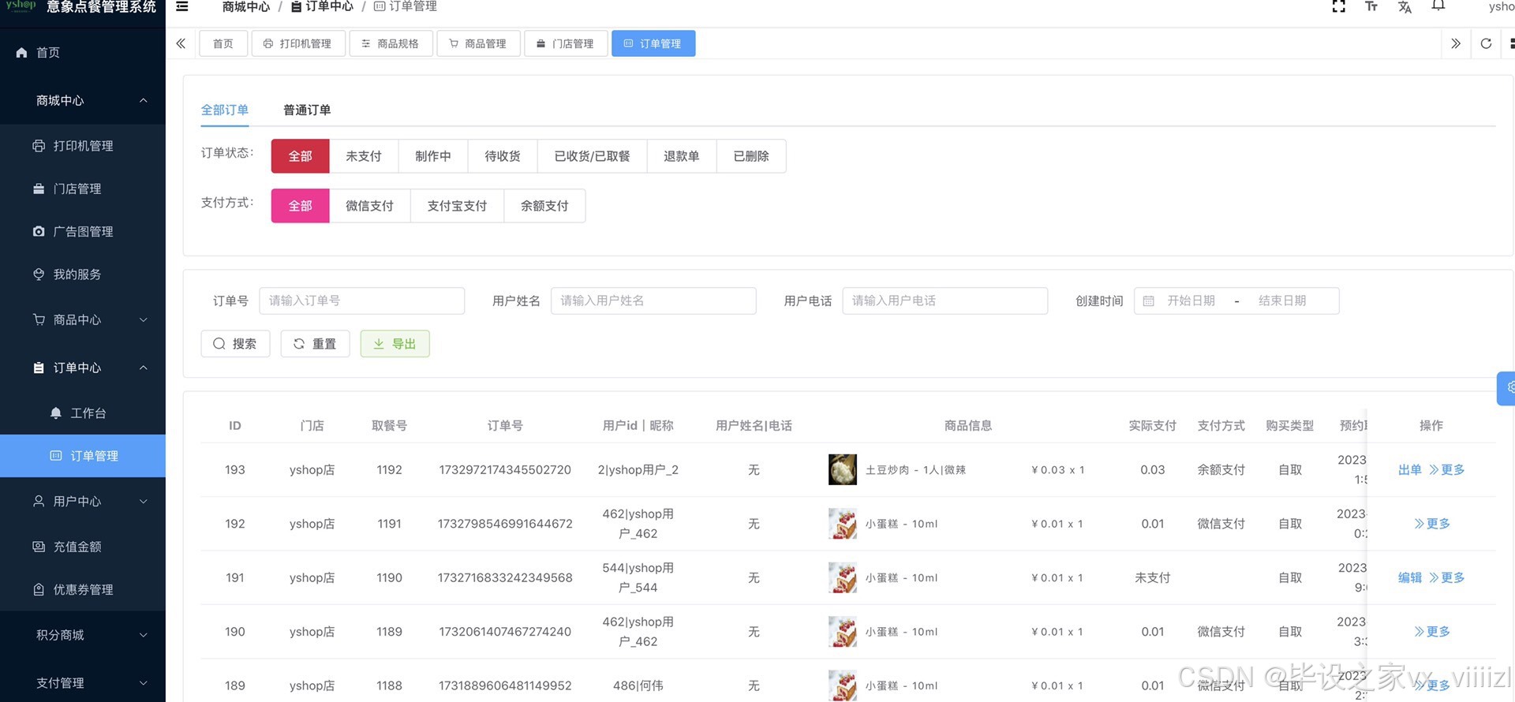The image size is (1515, 702).
Task: Click 订单中心 in the breadcrumb
Action: (322, 6)
